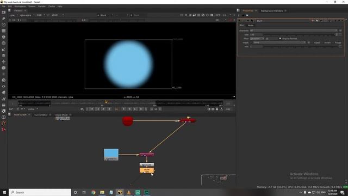Viewport: 348px width, 196px height.
Task: Open Viewer A input Blur dropdown
Action: pyautogui.click(x=105, y=15)
